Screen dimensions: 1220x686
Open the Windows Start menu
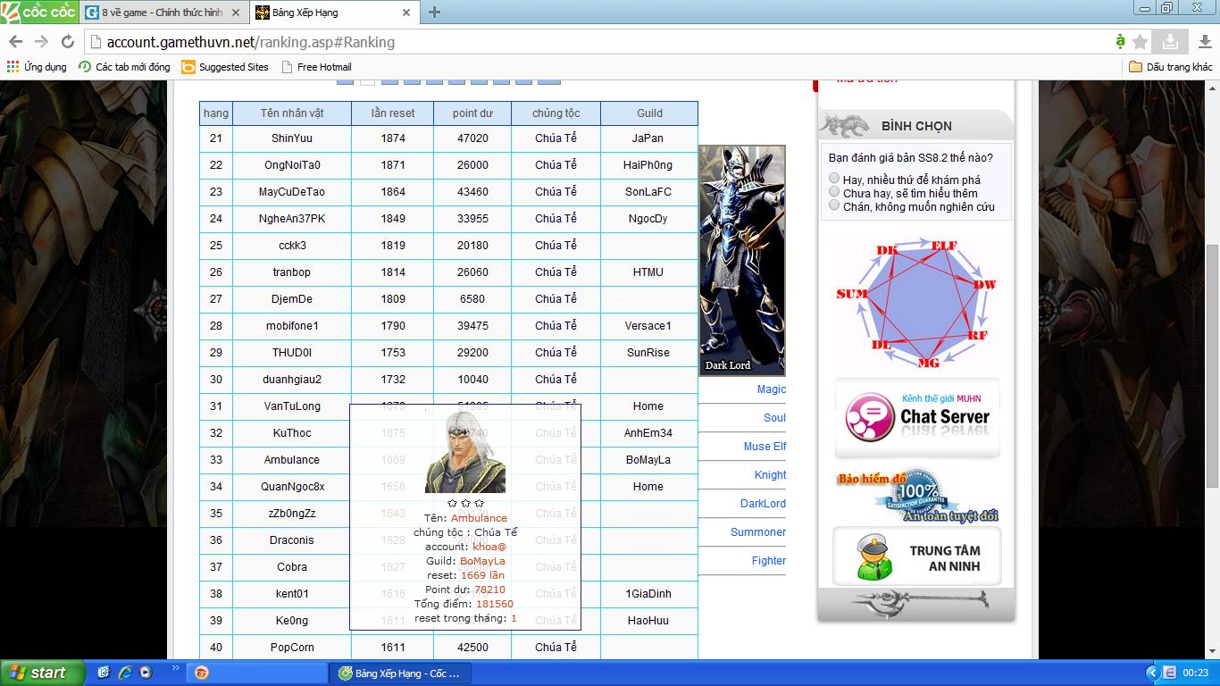click(42, 673)
